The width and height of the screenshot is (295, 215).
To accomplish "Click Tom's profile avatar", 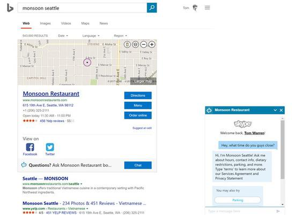I will coord(195,8).
